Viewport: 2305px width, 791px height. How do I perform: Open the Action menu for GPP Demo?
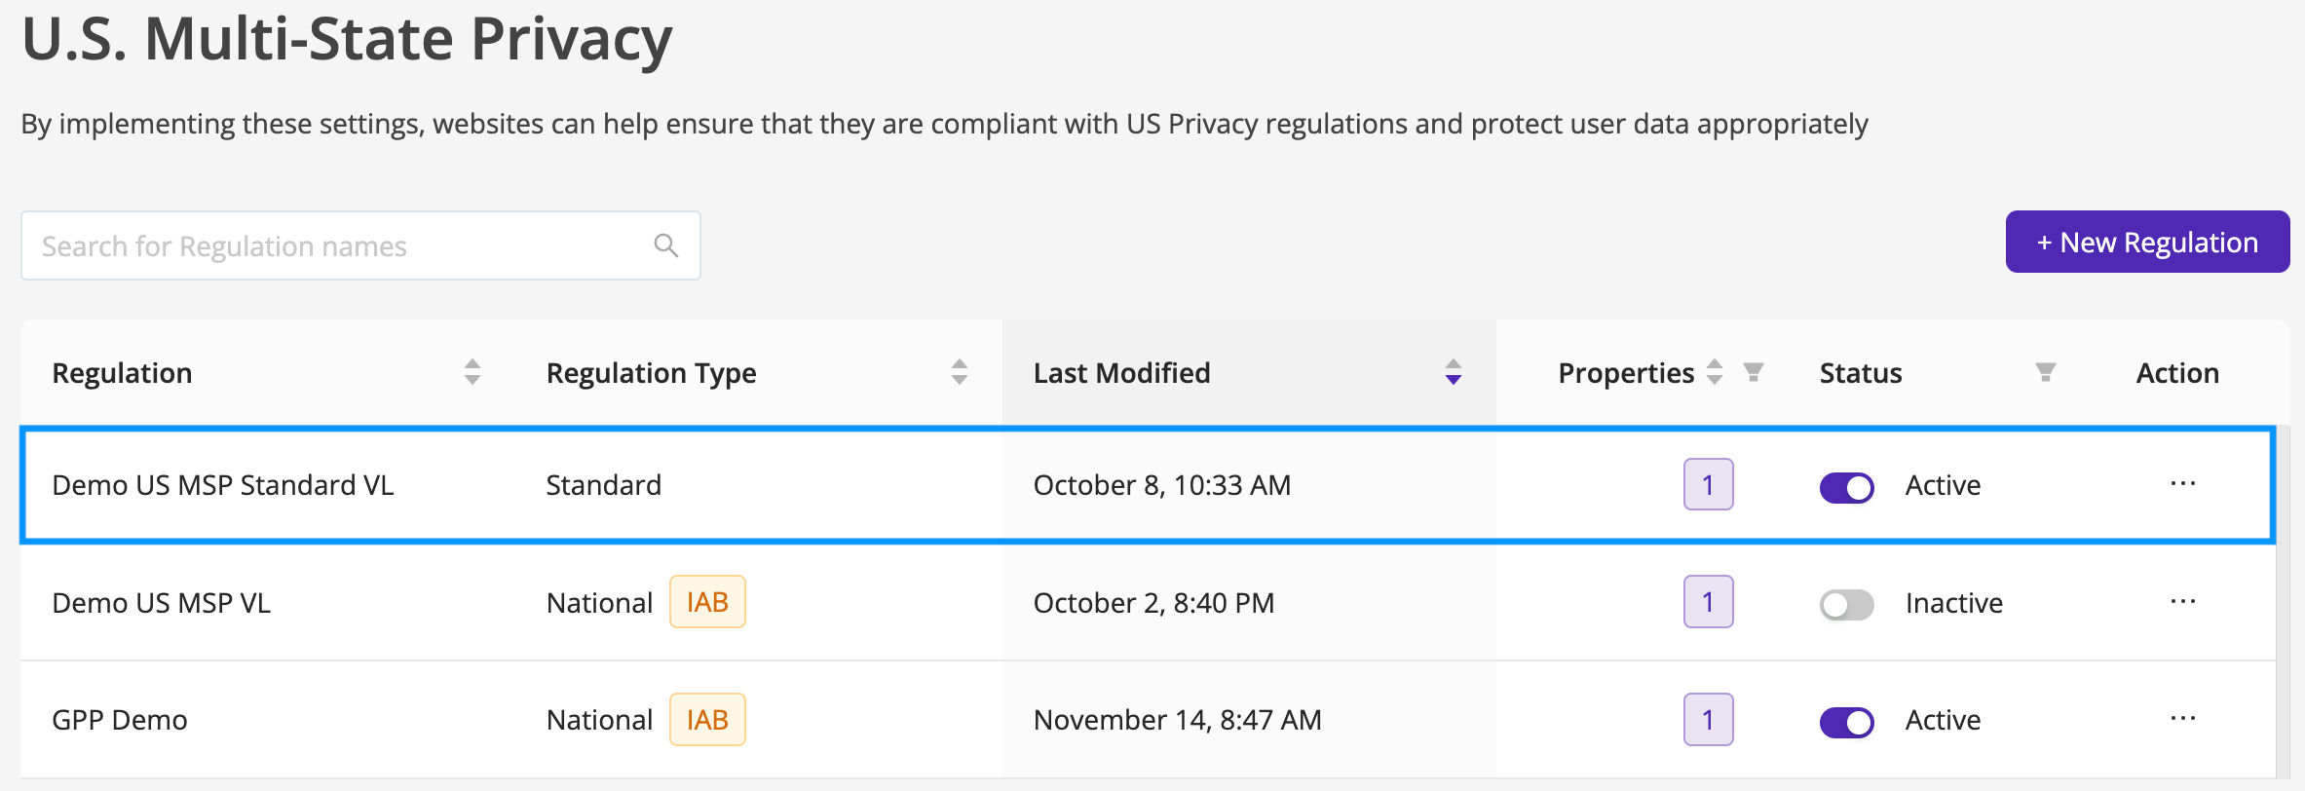point(2185,719)
